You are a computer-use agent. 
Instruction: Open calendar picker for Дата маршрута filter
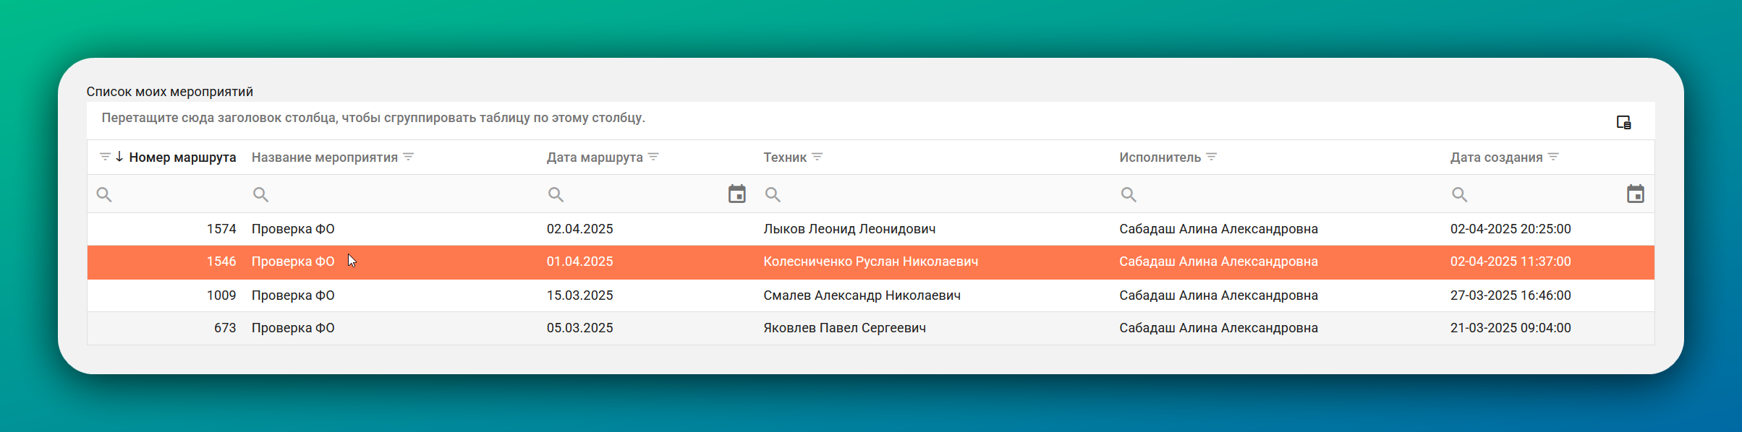click(737, 194)
